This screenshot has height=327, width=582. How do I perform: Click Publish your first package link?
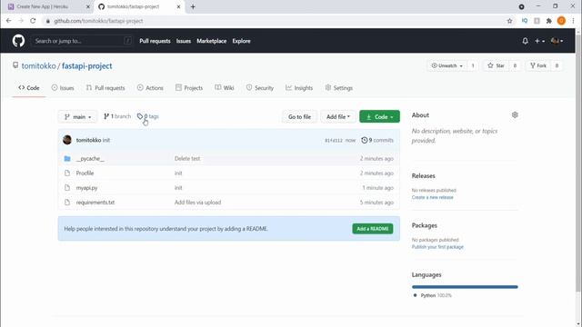(x=437, y=247)
